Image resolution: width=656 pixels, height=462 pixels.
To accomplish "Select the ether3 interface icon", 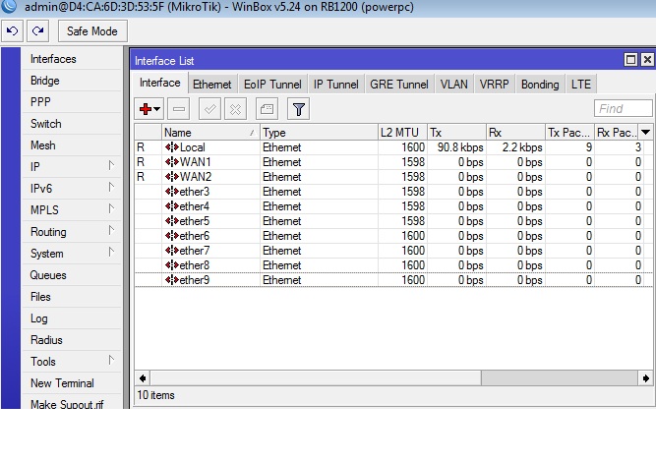I will (x=171, y=192).
